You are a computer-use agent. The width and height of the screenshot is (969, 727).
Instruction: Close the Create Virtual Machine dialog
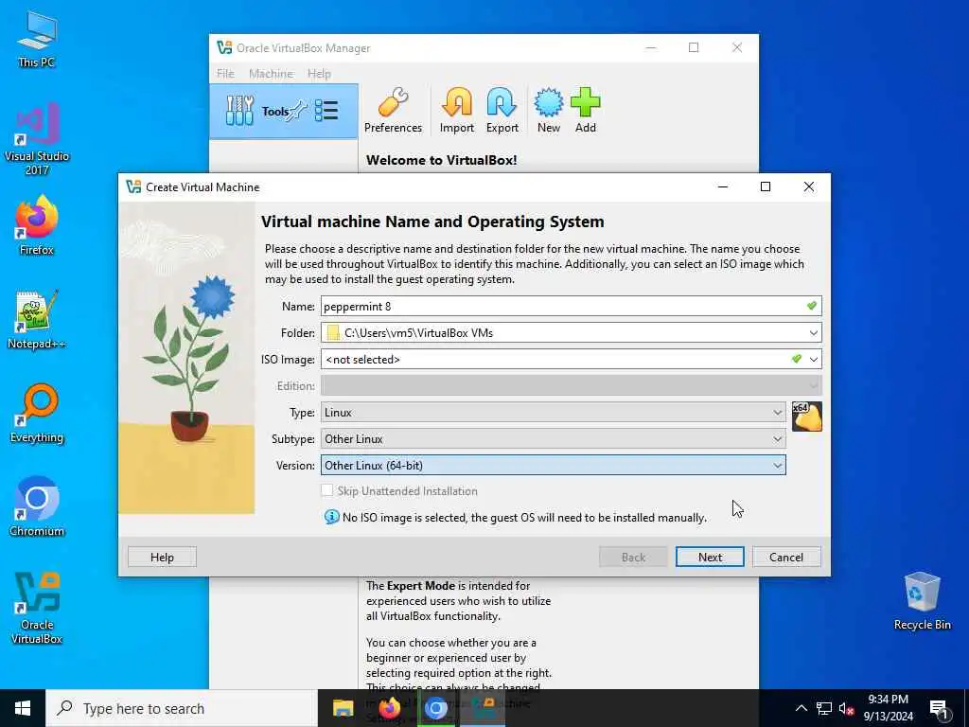click(x=808, y=186)
